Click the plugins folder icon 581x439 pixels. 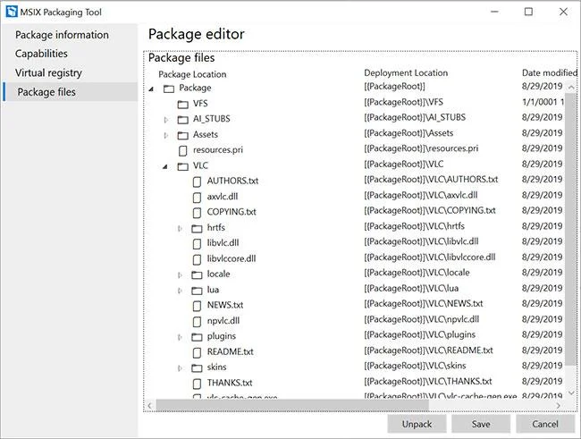(x=197, y=337)
